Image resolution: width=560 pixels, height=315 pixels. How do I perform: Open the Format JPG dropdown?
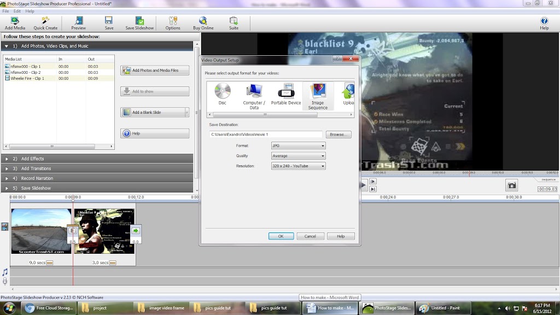point(298,145)
